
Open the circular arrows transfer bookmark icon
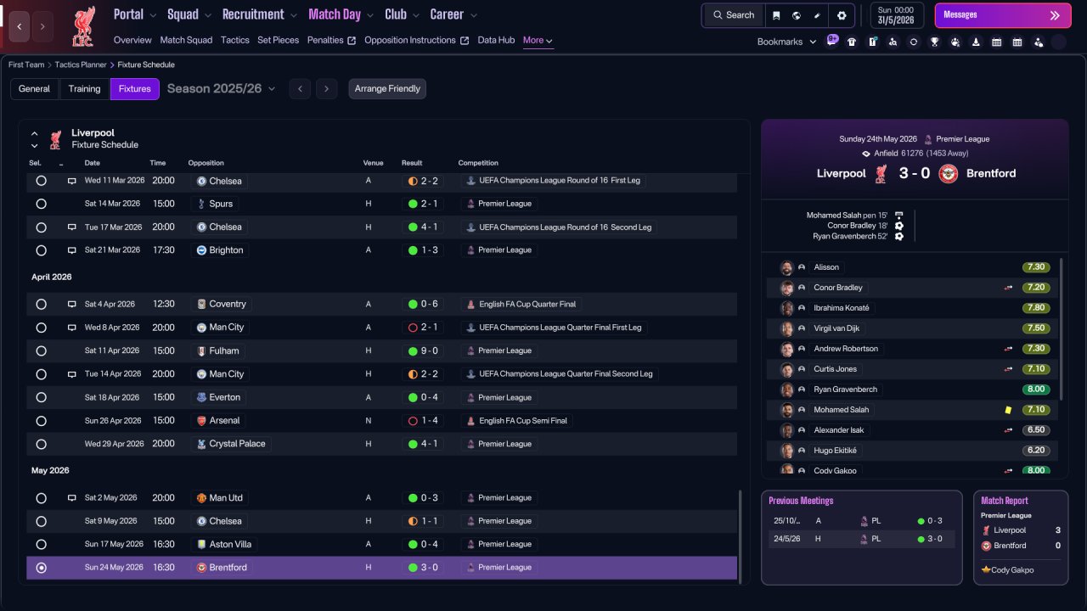[x=914, y=42]
